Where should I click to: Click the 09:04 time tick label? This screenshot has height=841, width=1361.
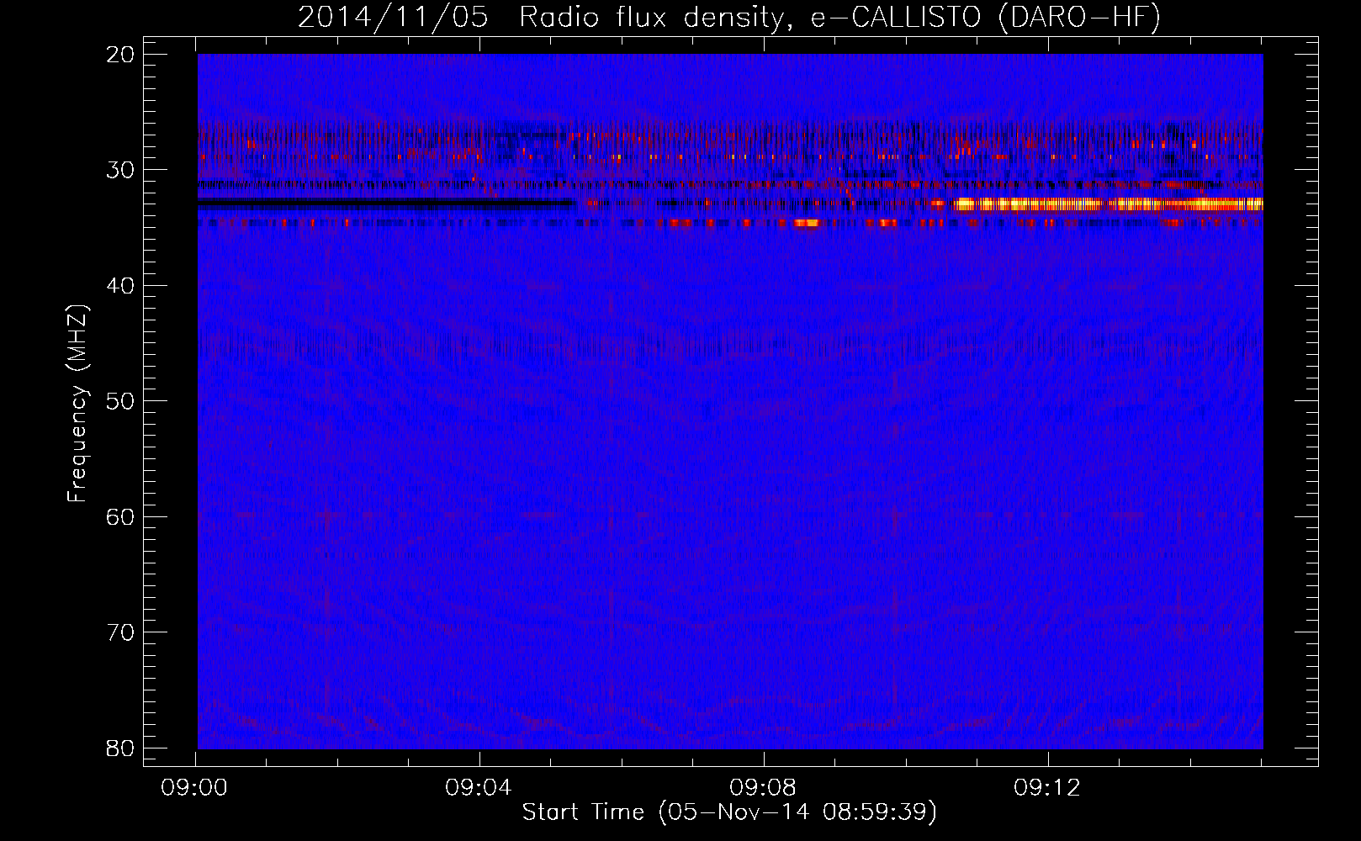coord(479,788)
